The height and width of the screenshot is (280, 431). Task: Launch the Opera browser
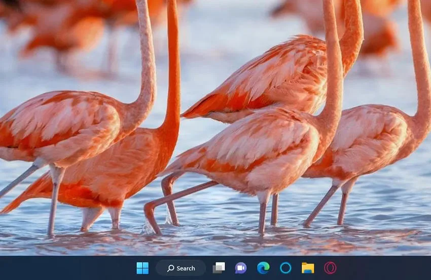(x=330, y=268)
